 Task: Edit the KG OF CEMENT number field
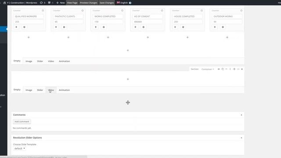click(148, 22)
